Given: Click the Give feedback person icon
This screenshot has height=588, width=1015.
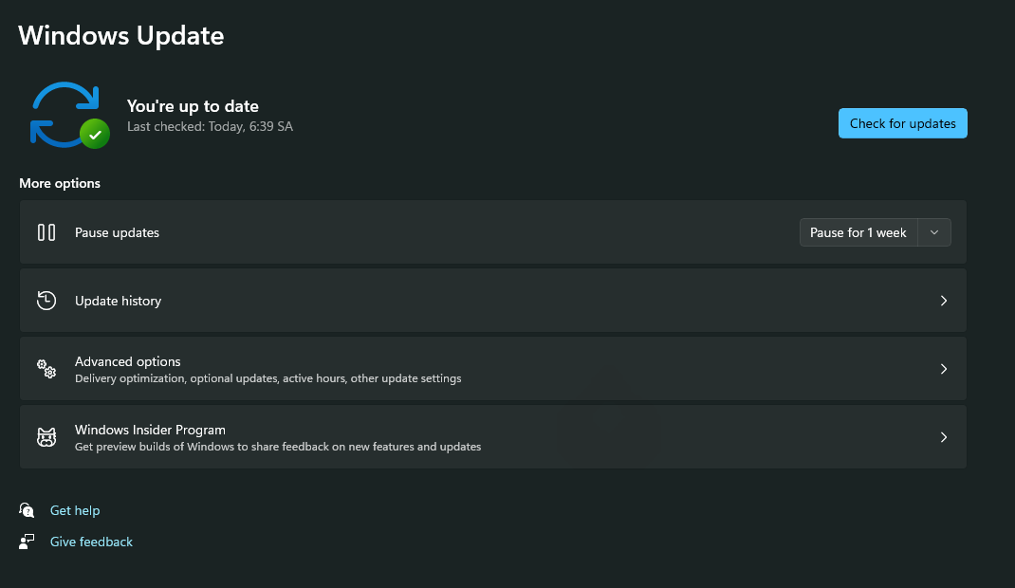Looking at the screenshot, I should tap(27, 542).
